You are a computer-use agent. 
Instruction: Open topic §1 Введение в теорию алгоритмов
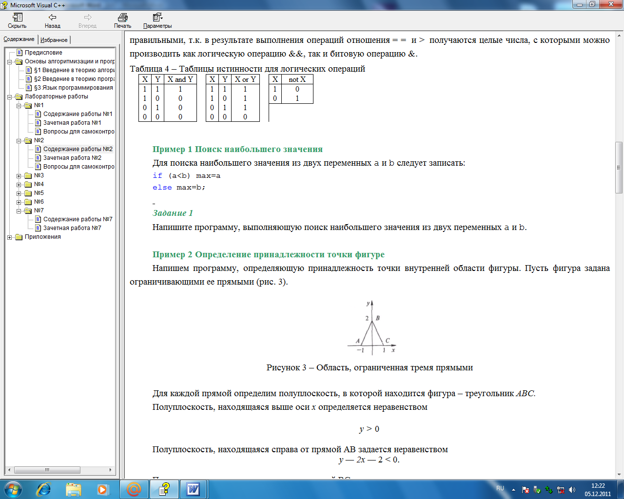click(x=74, y=70)
